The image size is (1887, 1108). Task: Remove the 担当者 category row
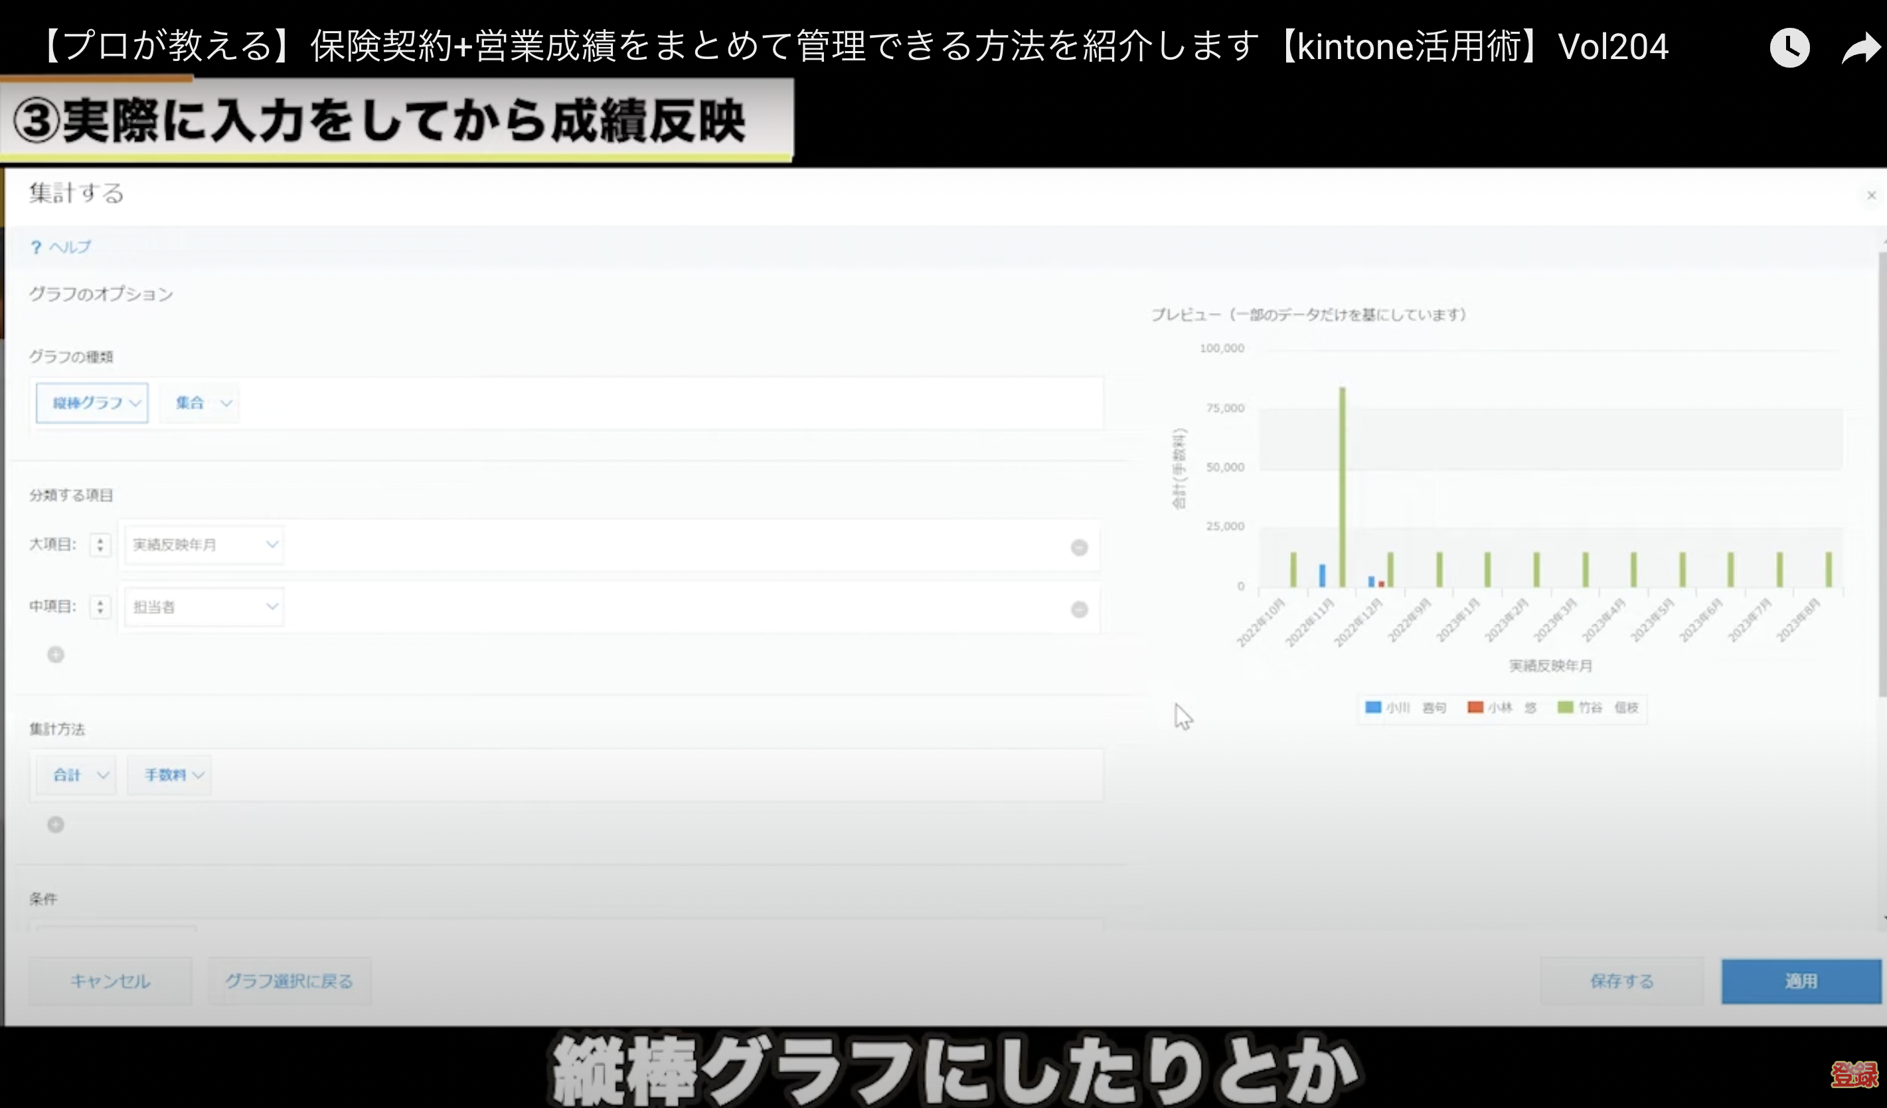[1078, 610]
